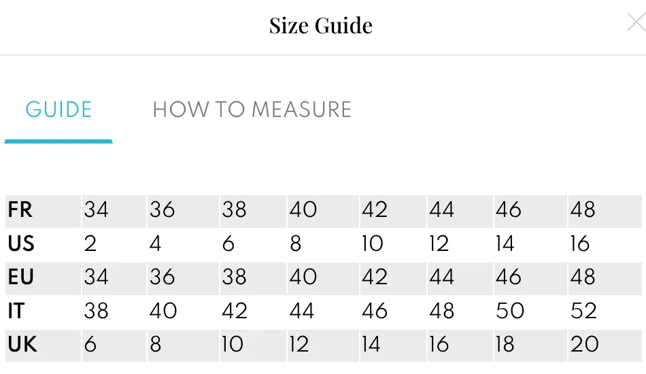
Task: Click US size 2 cell
Action: pos(90,243)
